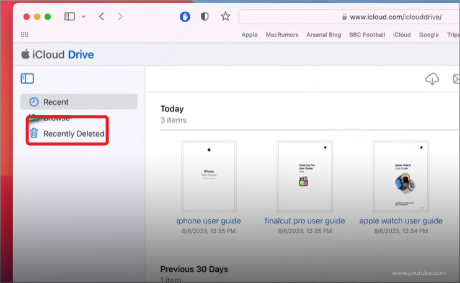Minimize the Safari window with yellow button
This screenshot has width=460, height=283.
[x=37, y=17]
